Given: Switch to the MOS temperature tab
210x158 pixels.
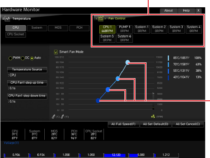Looking at the screenshot, I should click(58, 28).
